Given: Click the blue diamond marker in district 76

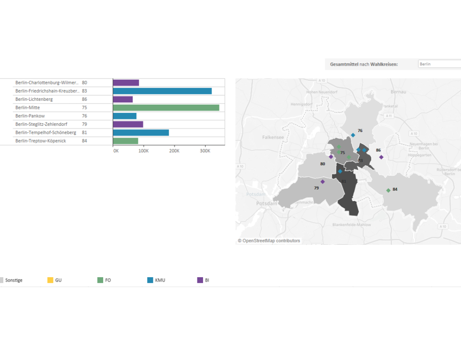Looking at the screenshot, I should 353,135.
